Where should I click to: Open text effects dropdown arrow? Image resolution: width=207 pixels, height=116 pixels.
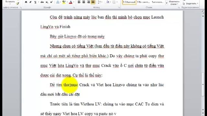[60, 2]
